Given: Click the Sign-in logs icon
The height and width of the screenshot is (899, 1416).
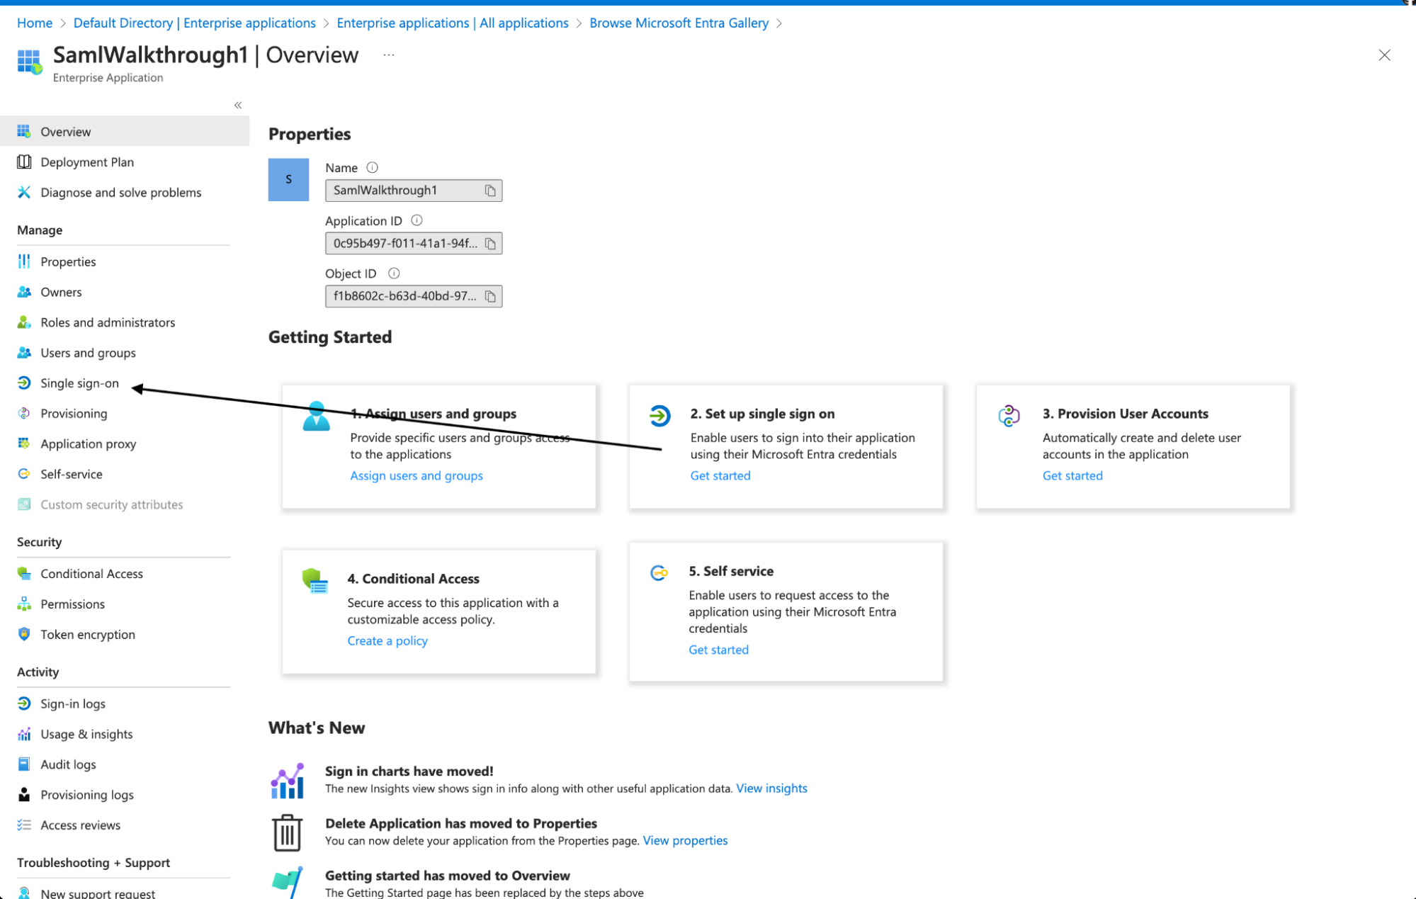Looking at the screenshot, I should [x=24, y=703].
